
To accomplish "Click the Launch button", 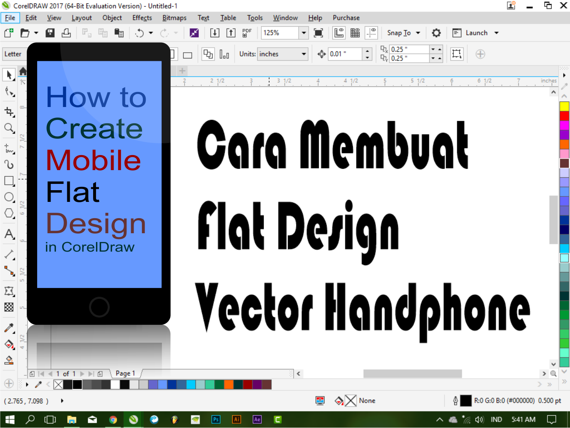I will pos(476,33).
